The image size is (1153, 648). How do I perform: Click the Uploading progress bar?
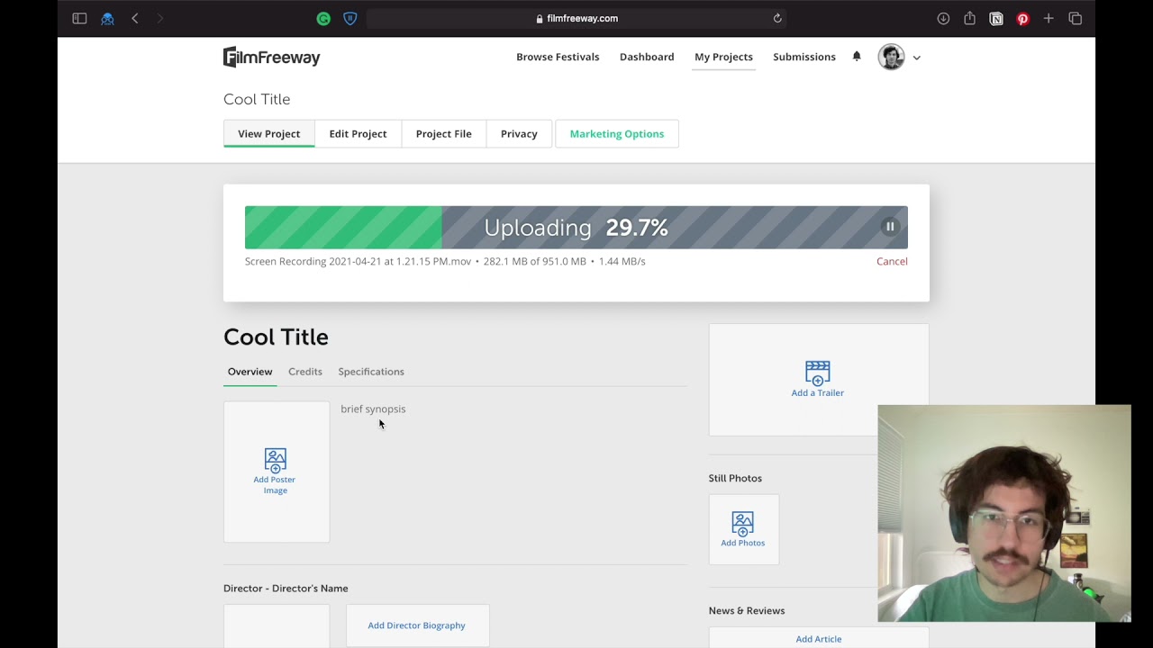coord(576,228)
